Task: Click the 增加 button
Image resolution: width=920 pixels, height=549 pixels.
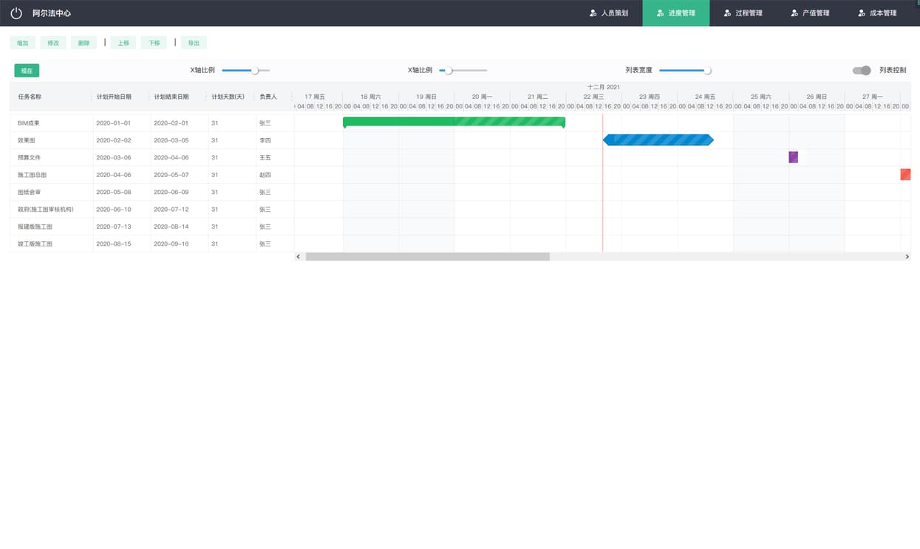Action: pos(23,43)
